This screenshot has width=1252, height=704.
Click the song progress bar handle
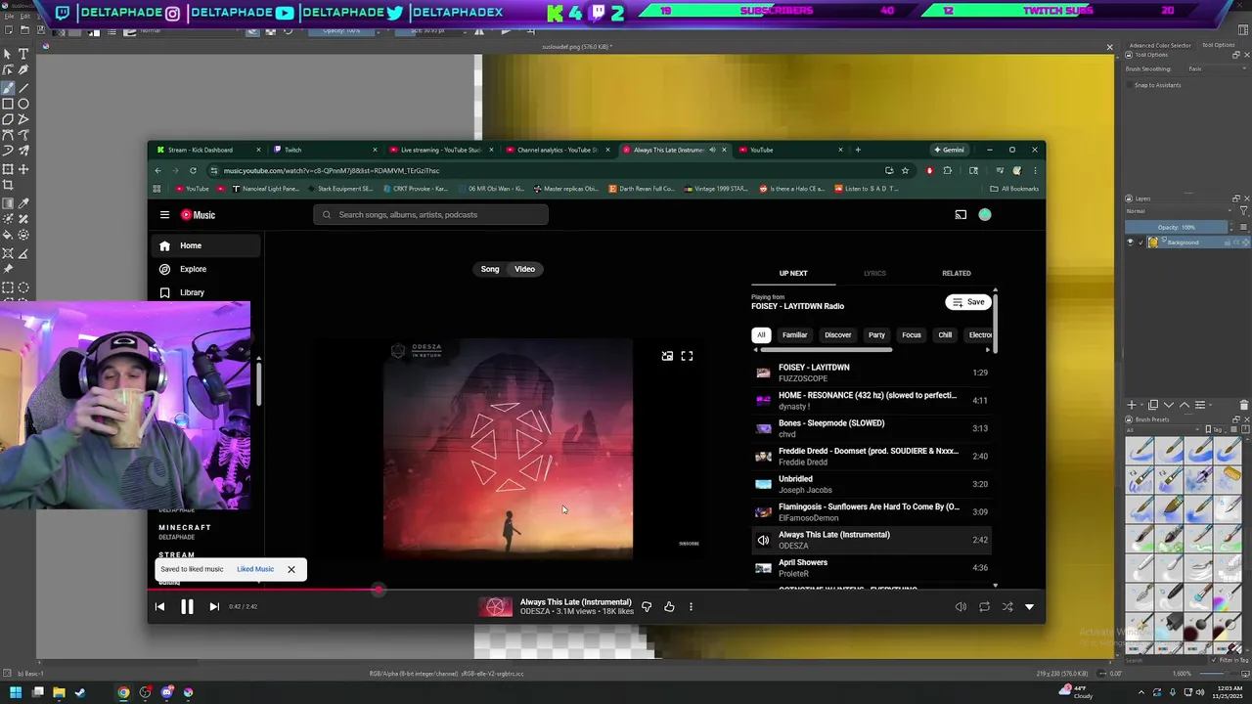tap(379, 590)
